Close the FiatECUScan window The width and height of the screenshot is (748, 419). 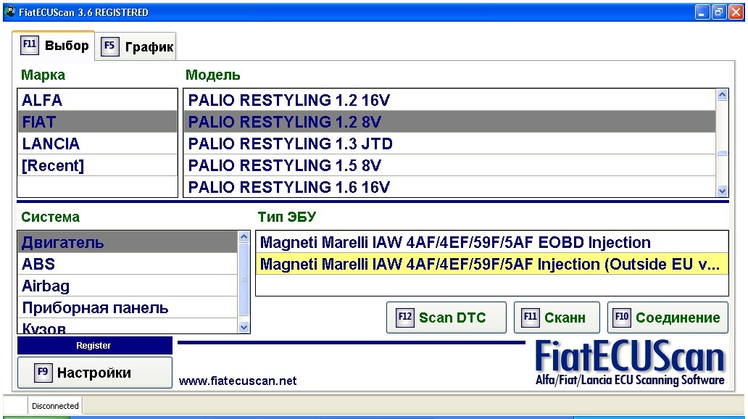pos(736,12)
